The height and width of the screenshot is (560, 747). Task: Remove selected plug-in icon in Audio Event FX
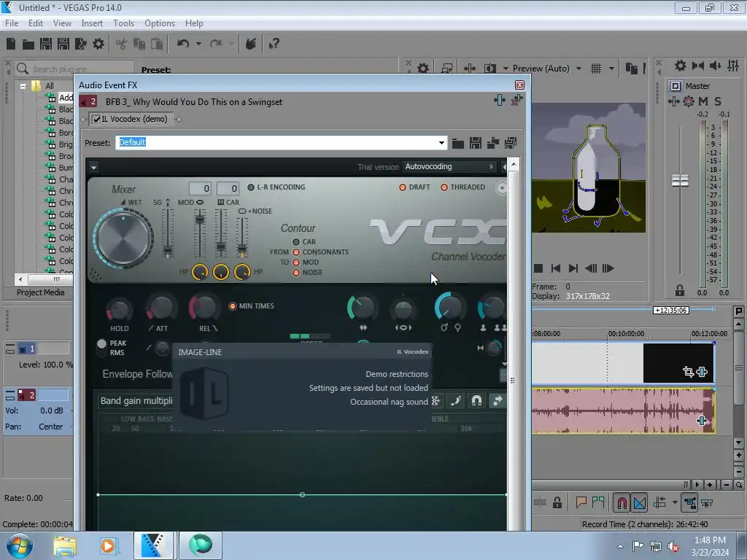click(516, 100)
